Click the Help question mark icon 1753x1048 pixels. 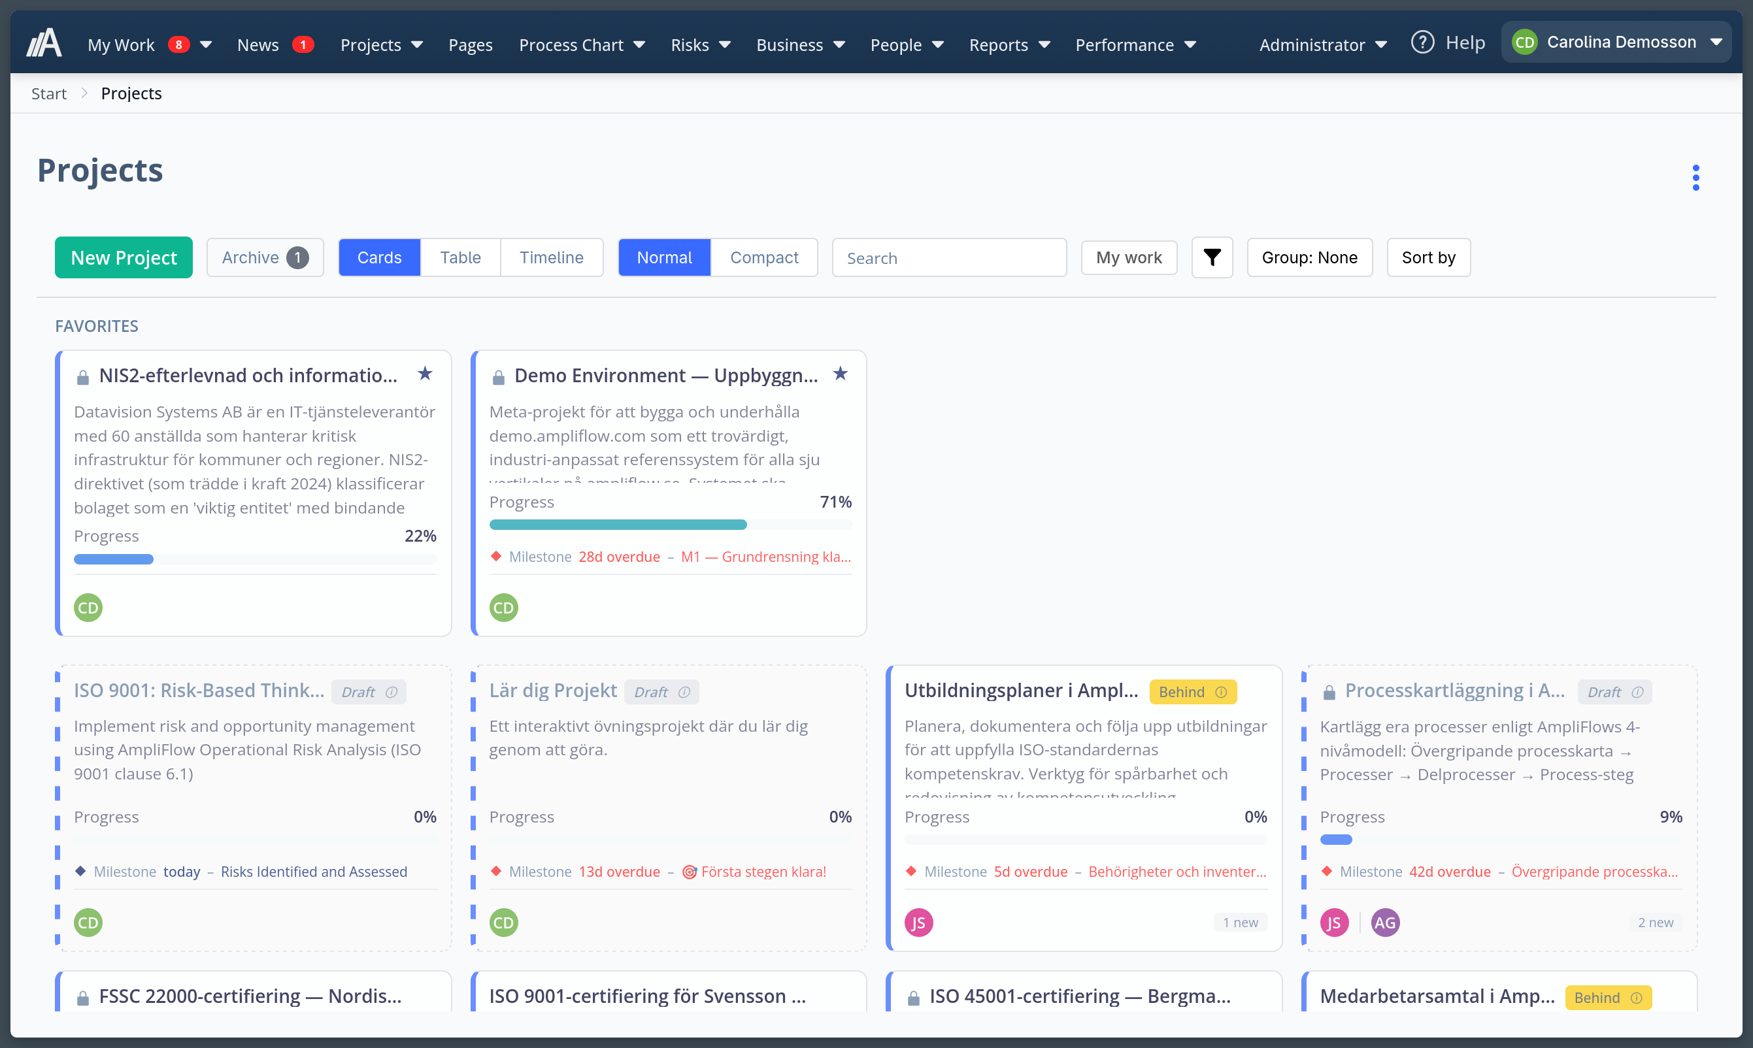1422,42
